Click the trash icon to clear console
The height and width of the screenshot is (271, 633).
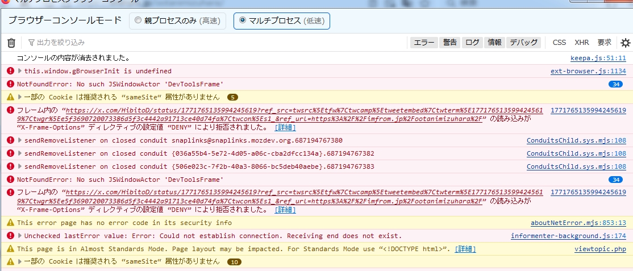[x=11, y=43]
